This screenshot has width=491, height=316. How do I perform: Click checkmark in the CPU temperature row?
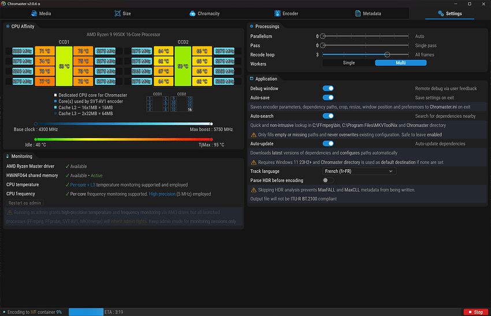[67, 185]
